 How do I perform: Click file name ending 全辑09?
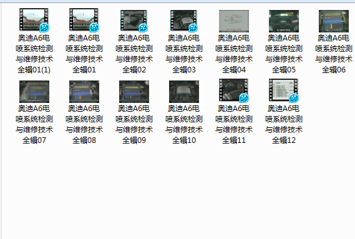pos(134,124)
